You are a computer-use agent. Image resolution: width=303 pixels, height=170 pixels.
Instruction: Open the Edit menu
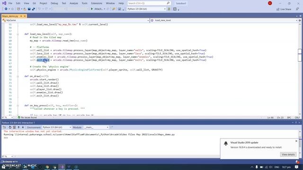[x=18, y=3]
